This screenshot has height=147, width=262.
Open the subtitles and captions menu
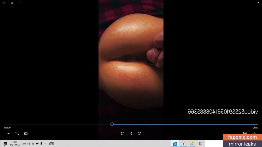(245, 133)
